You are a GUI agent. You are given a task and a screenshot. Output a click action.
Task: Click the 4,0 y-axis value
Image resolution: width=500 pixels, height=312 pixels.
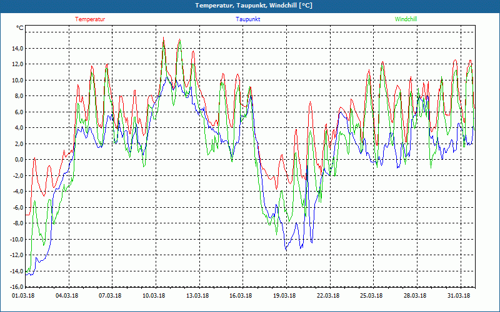point(19,128)
